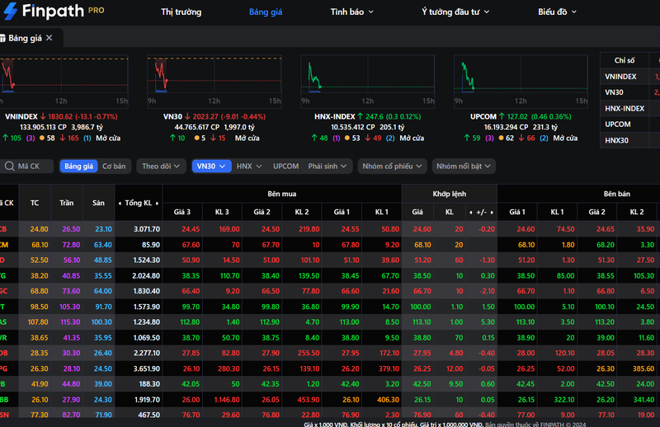Switch view to Bảng giá toggle
Screen dimensions: 660x427
click(78, 167)
